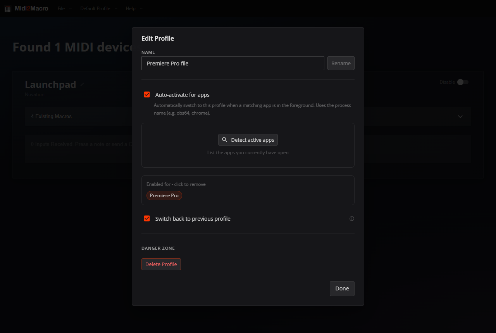Open the File menu
This screenshot has width=496, height=333.
[x=64, y=9]
